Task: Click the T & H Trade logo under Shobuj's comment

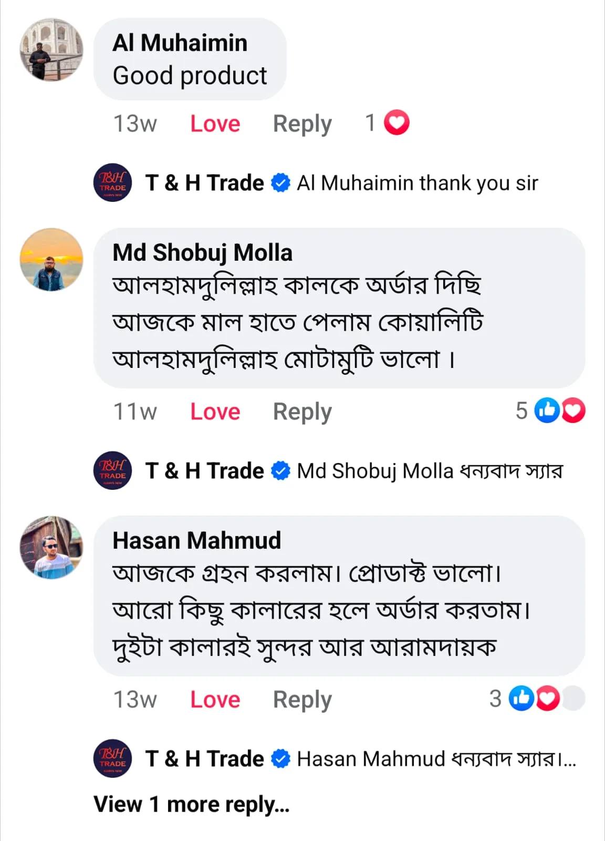Action: [112, 470]
